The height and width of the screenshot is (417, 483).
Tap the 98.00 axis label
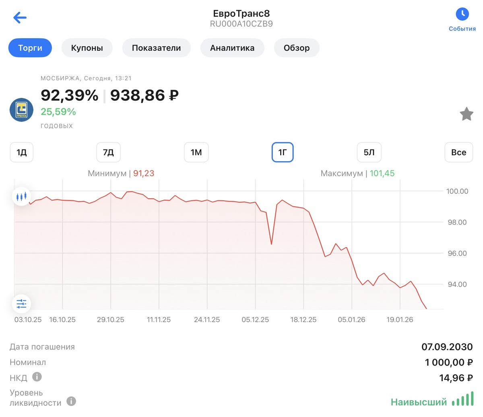[x=458, y=222]
